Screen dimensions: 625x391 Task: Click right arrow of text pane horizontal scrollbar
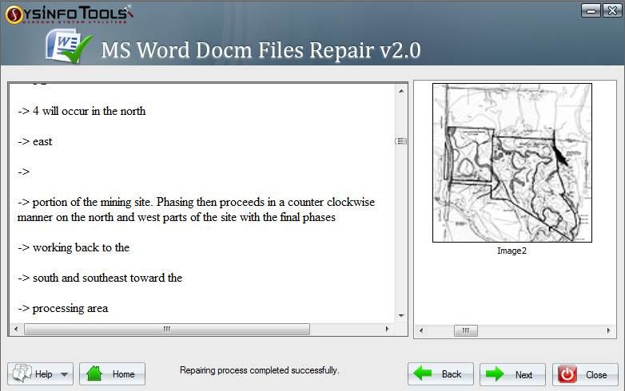point(387,329)
